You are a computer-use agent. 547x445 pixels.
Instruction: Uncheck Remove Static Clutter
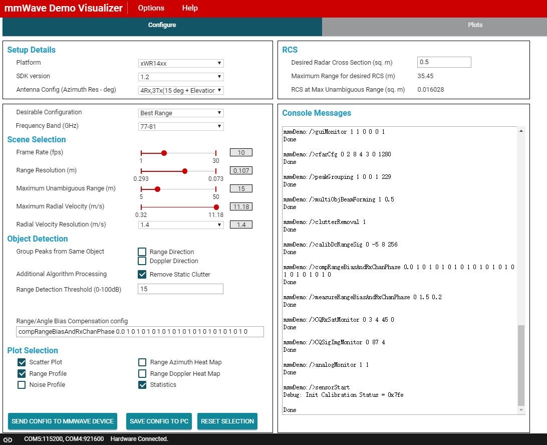point(142,274)
